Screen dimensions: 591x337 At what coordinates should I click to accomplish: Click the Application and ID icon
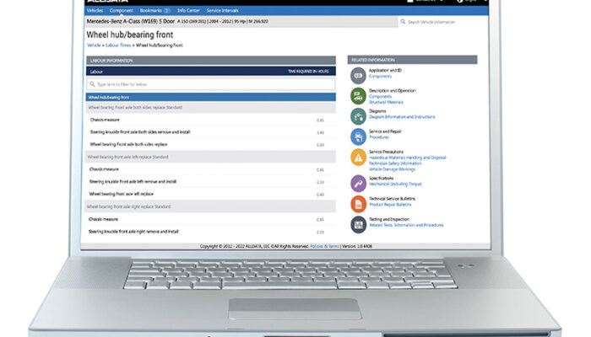click(358, 74)
